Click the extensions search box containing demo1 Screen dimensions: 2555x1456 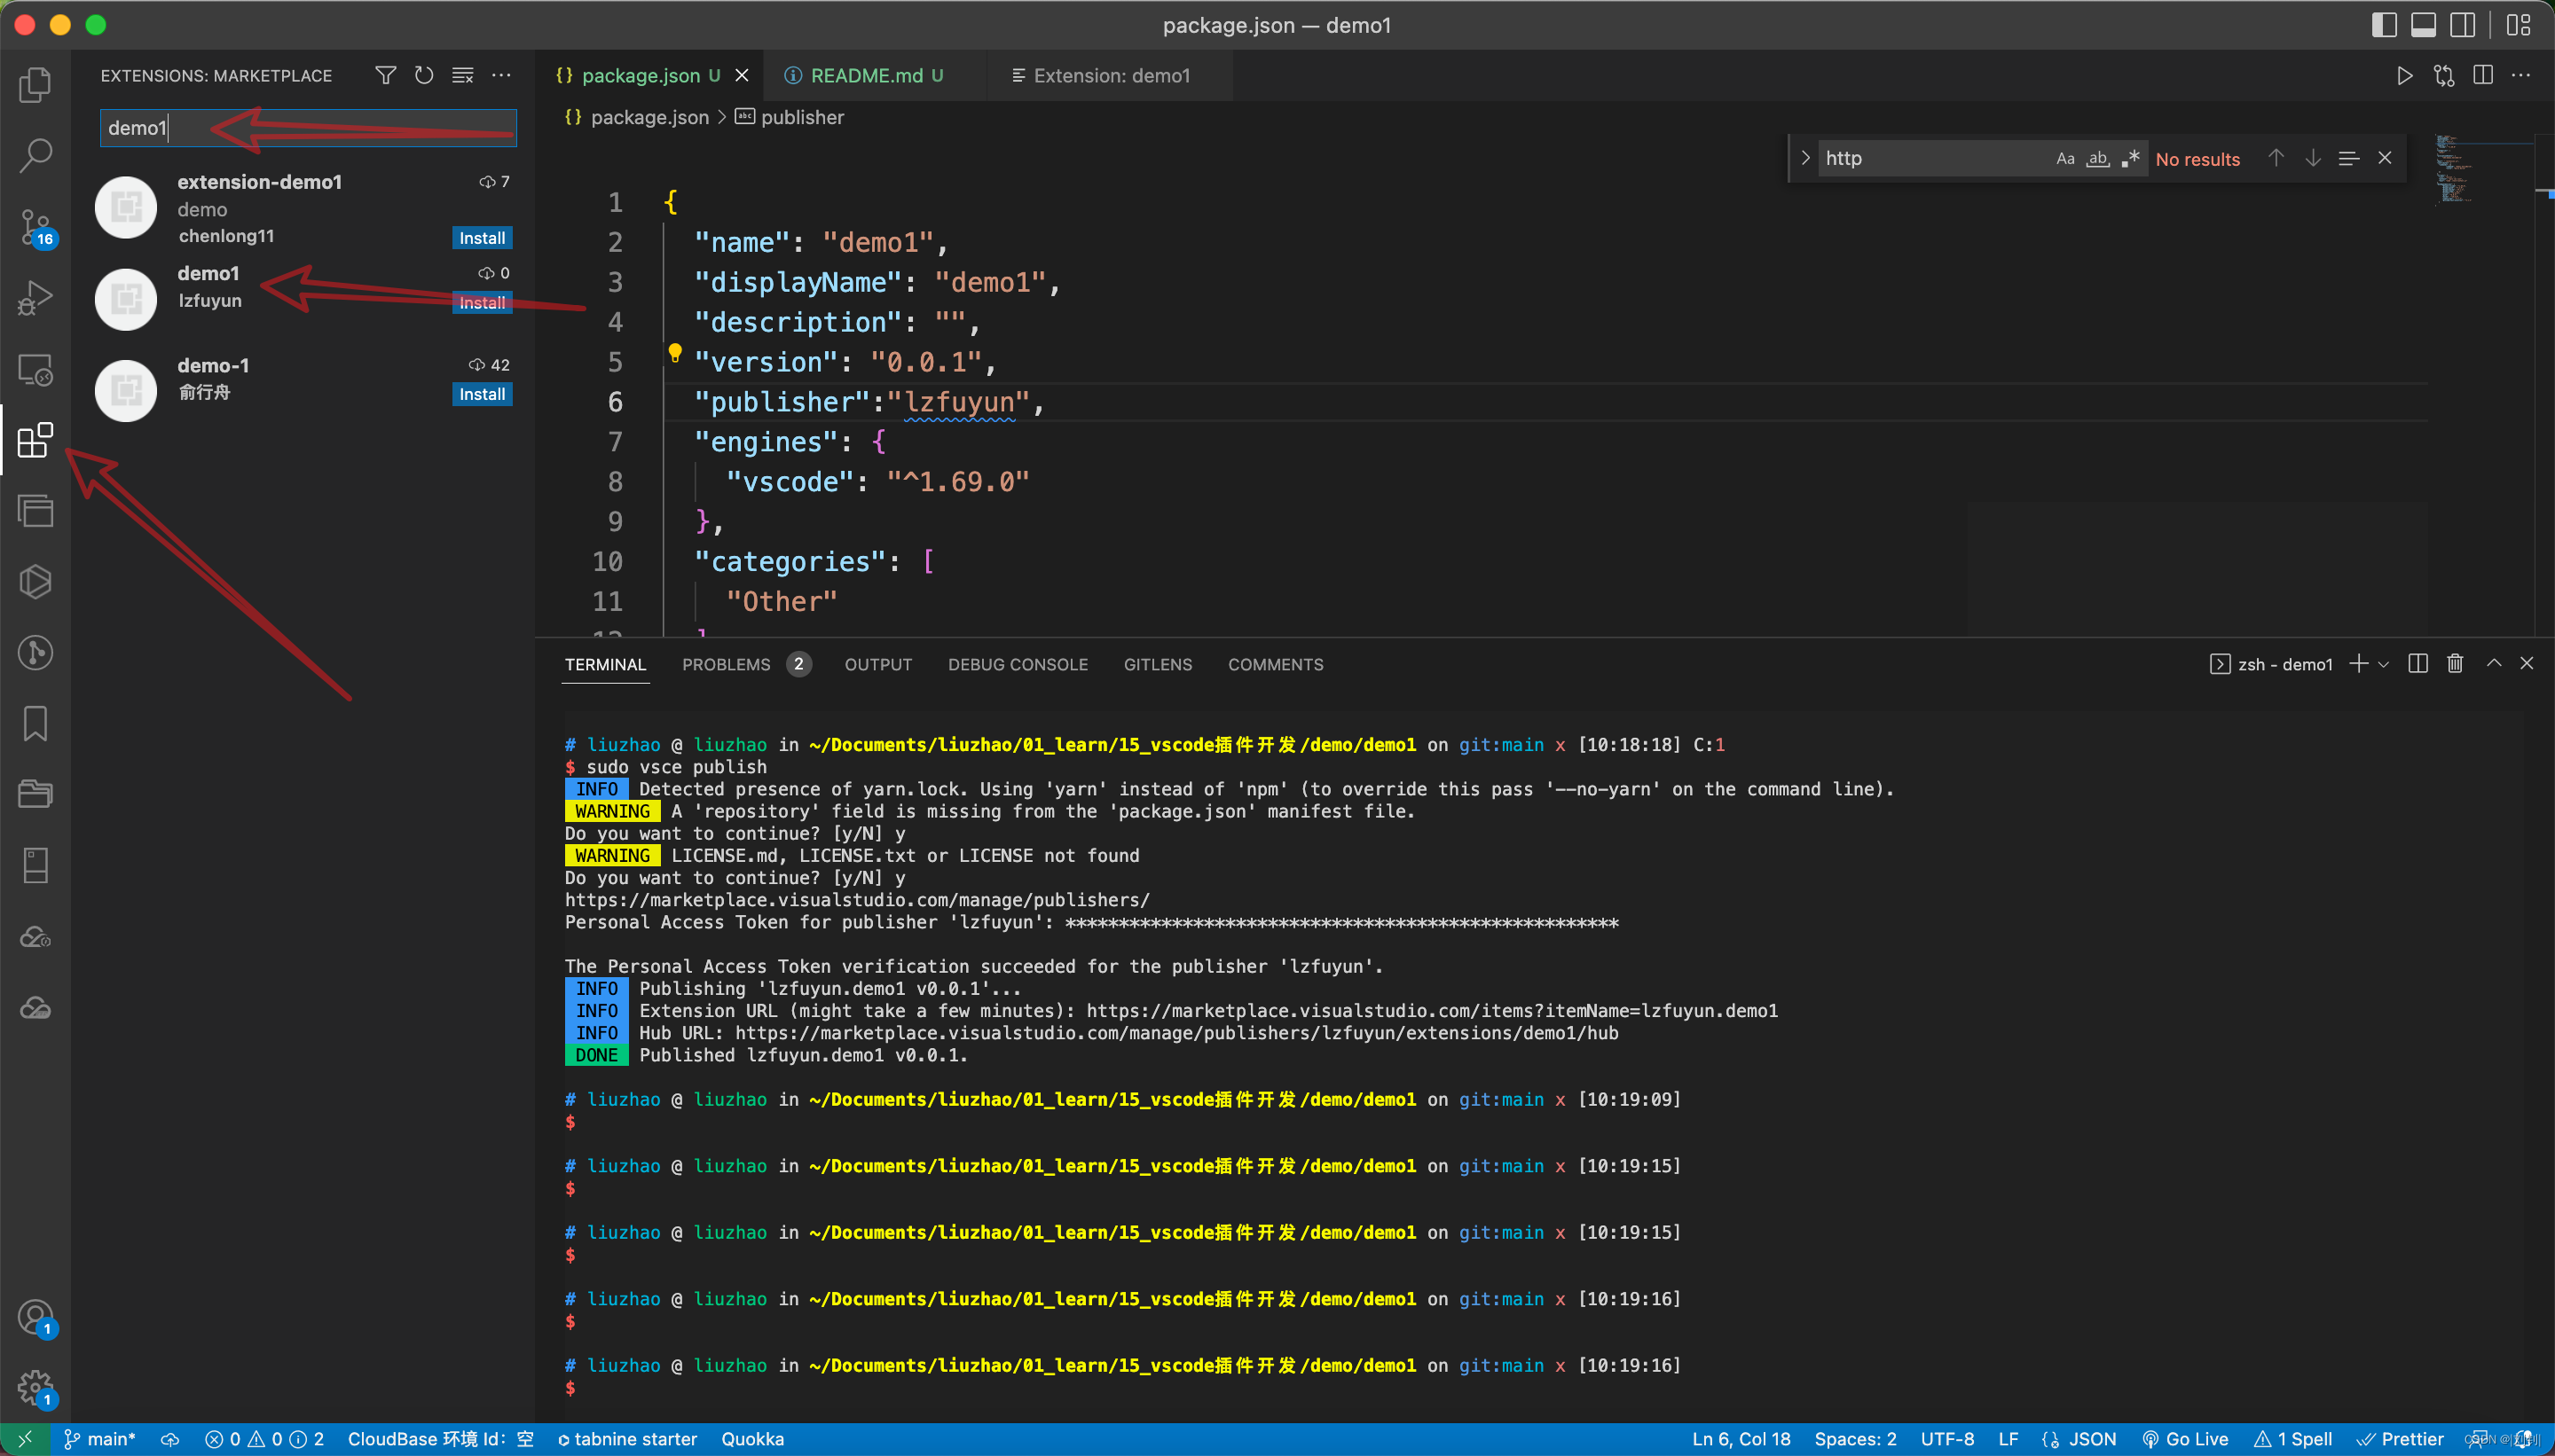(307, 128)
